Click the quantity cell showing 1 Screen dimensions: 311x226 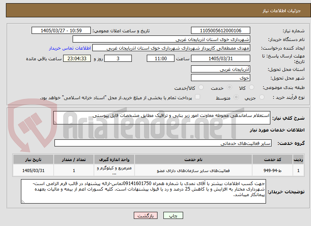pos(74,170)
